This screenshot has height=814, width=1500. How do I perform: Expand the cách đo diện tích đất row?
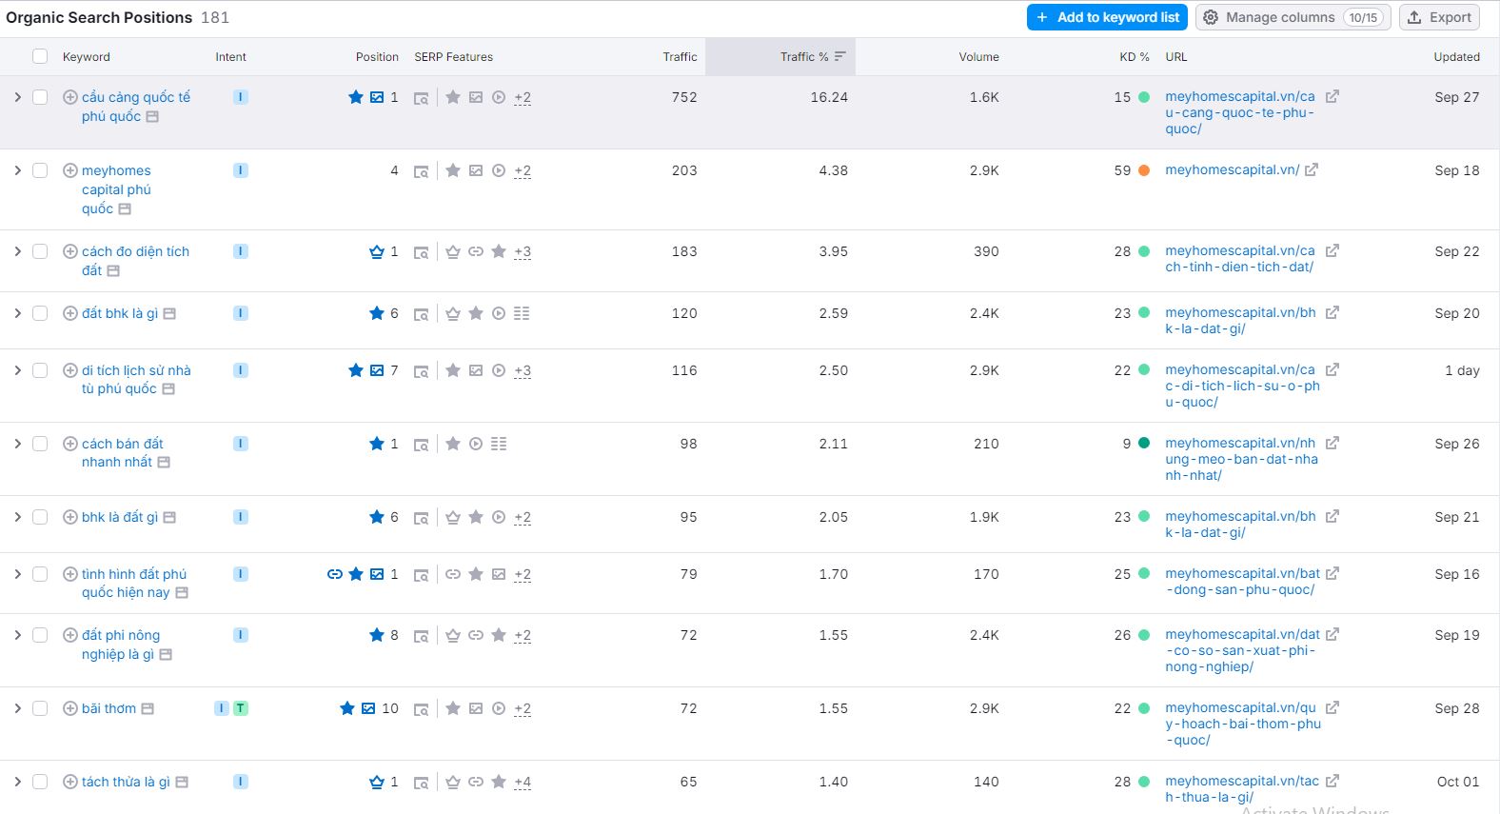(x=17, y=251)
